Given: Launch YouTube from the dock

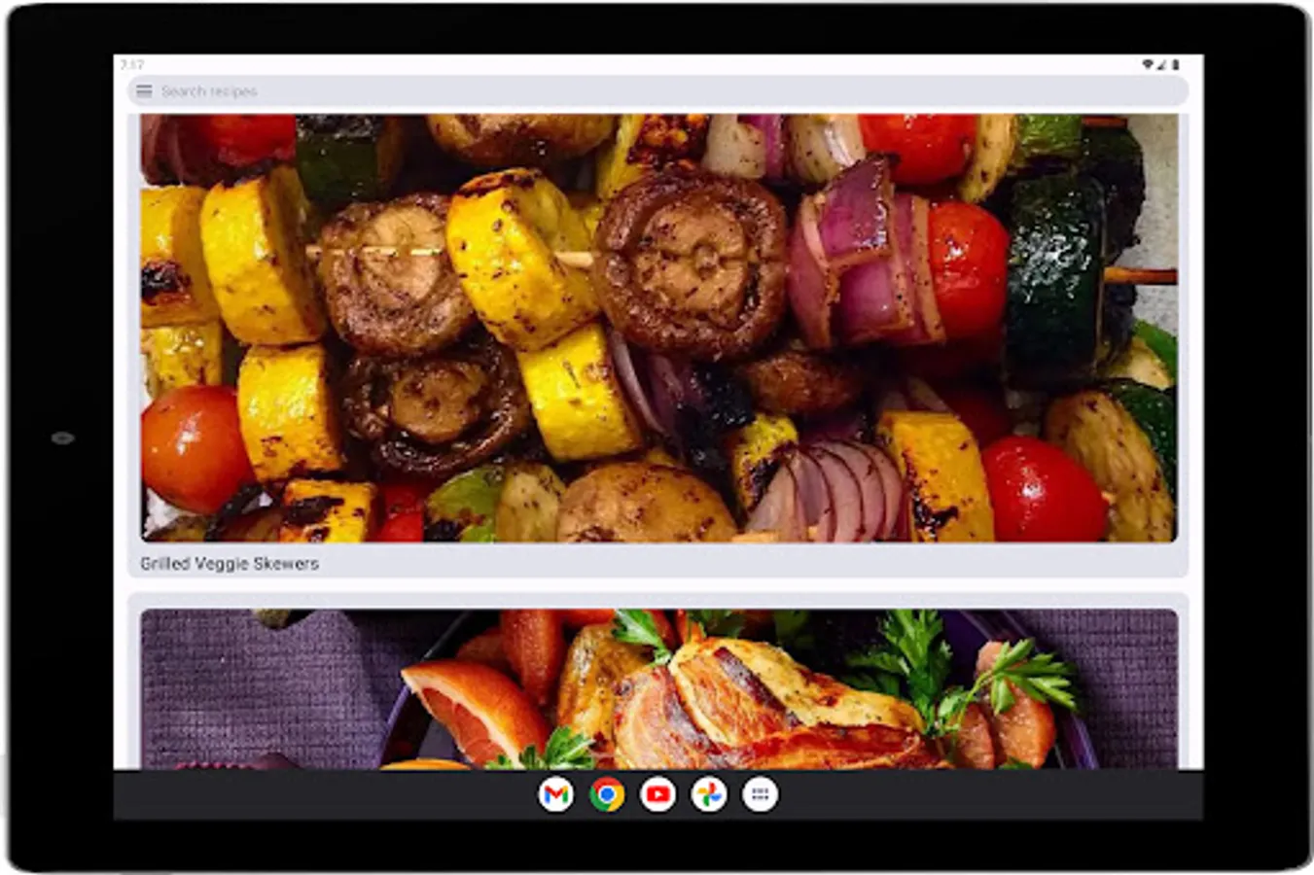Looking at the screenshot, I should tap(658, 795).
